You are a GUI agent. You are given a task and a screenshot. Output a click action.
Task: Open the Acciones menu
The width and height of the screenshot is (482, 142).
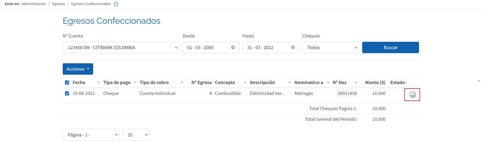tap(78, 69)
